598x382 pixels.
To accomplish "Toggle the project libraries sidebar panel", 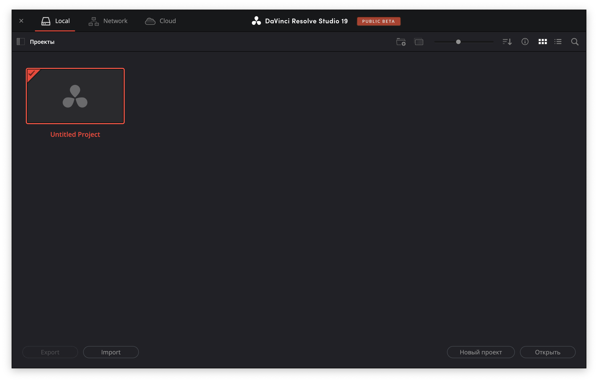I will (21, 42).
